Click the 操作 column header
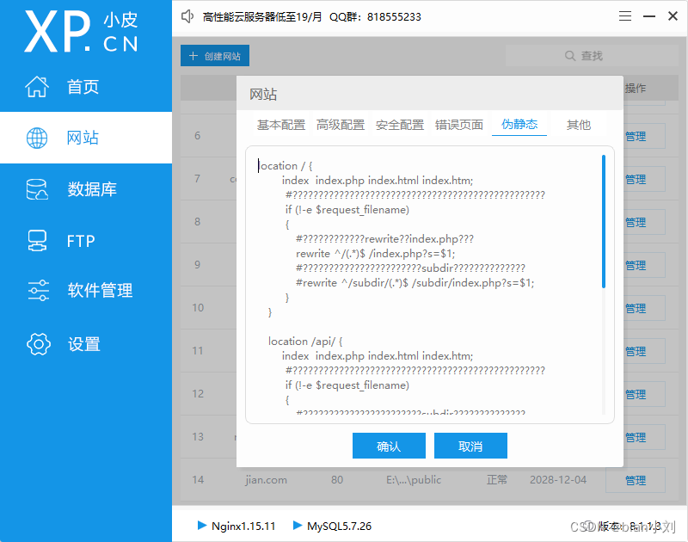The height and width of the screenshot is (542, 688). point(636,89)
